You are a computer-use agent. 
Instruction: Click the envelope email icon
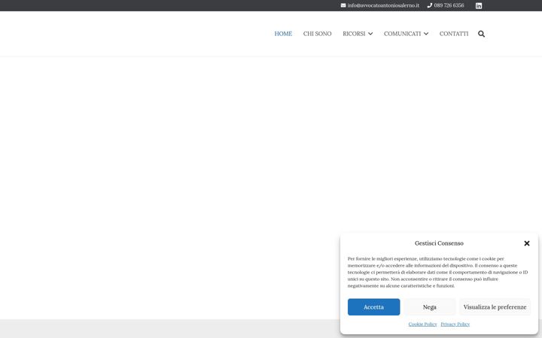pos(343,5)
